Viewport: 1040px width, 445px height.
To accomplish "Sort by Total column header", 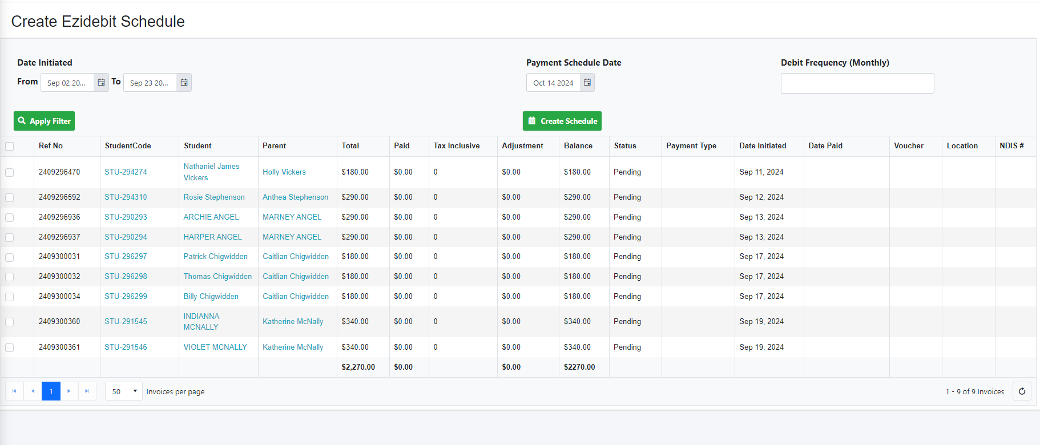I will tap(350, 146).
